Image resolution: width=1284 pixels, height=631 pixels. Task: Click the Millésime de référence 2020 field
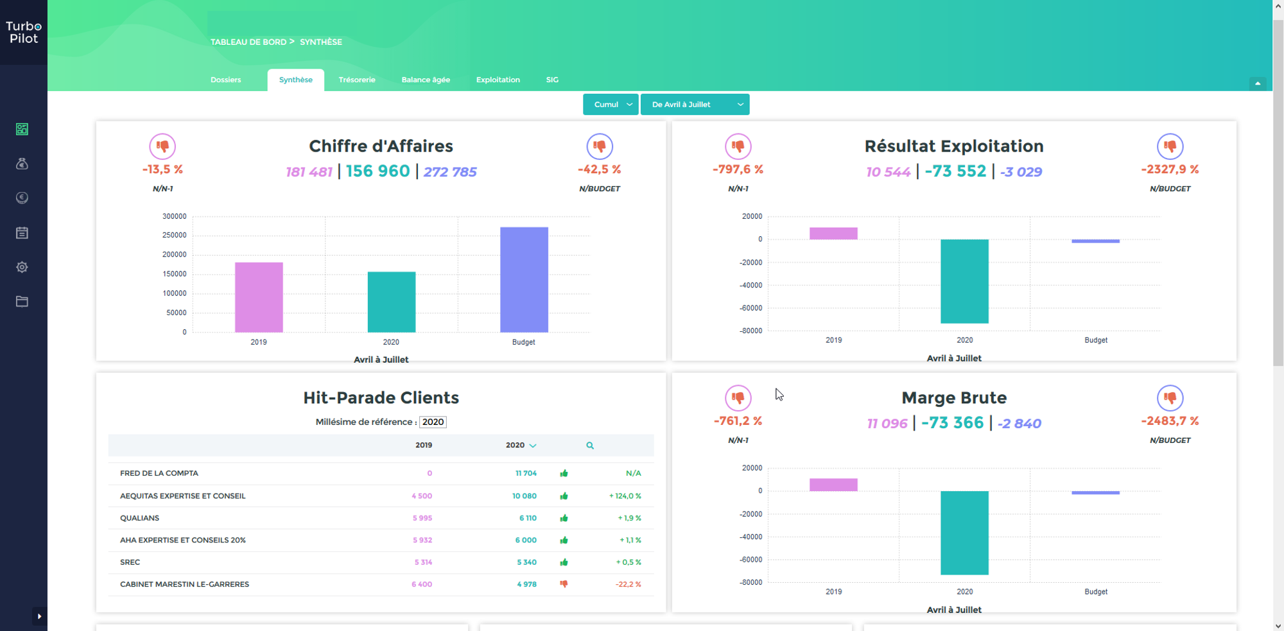tap(433, 422)
